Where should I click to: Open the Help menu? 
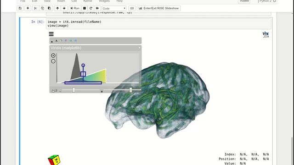[119, 1]
